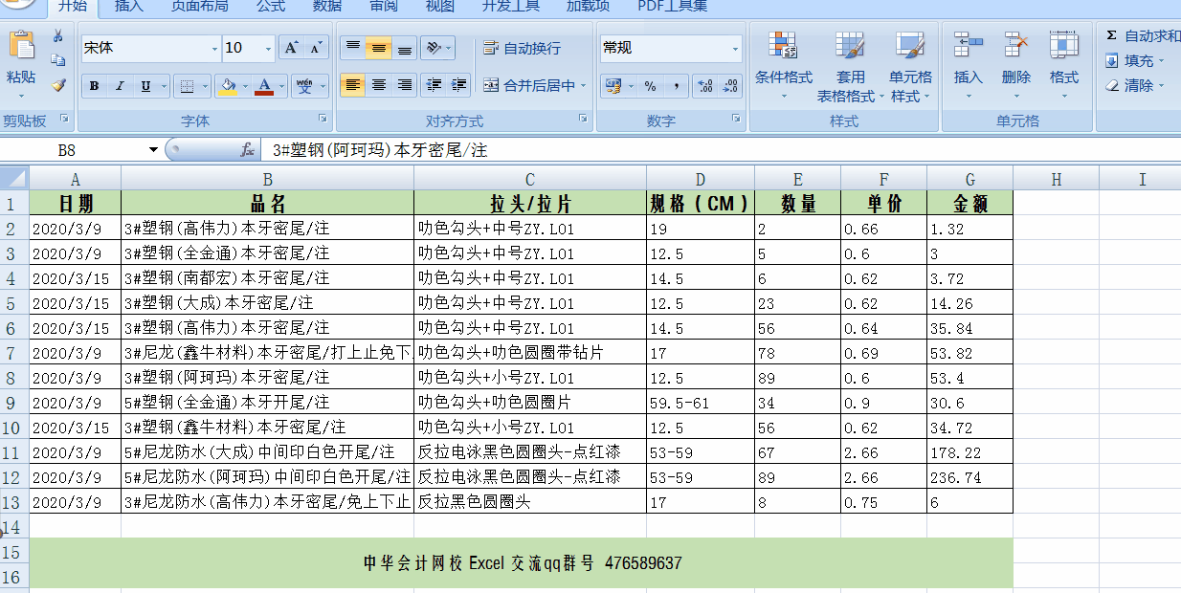This screenshot has height=593, width=1181.
Task: Select the Format Painter (格式刷) icon
Action: pos(59,85)
